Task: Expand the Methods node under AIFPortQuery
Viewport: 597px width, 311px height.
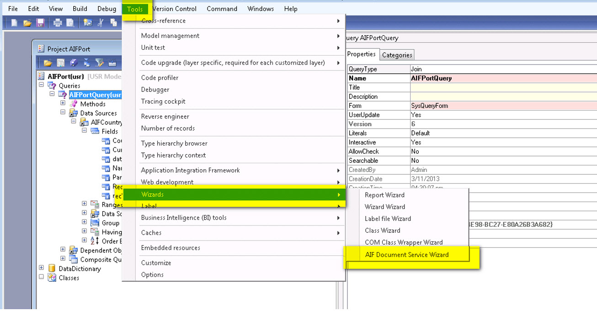Action: (x=63, y=104)
